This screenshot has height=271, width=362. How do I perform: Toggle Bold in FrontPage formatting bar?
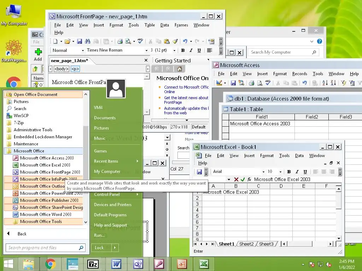(183, 50)
